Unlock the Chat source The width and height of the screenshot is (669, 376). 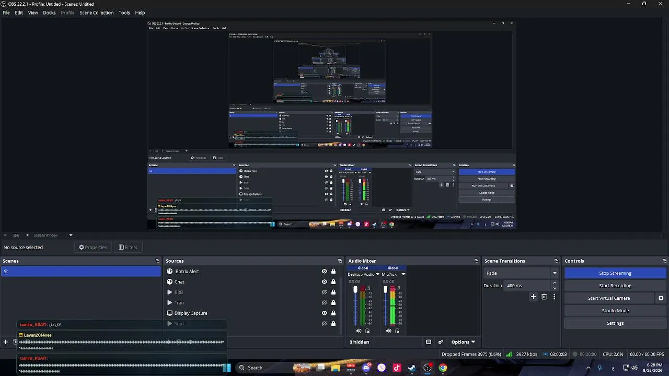click(x=333, y=282)
